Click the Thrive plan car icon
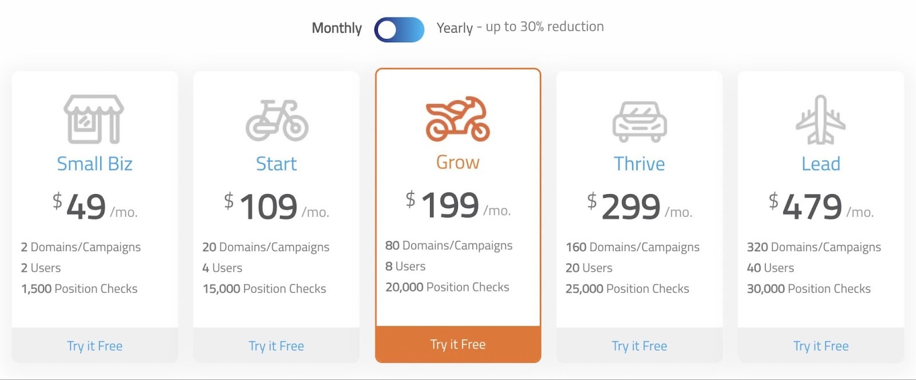The image size is (916, 380). (639, 121)
